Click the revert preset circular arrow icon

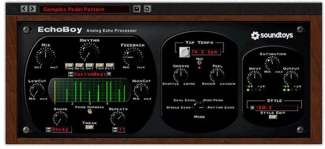tap(147, 9)
